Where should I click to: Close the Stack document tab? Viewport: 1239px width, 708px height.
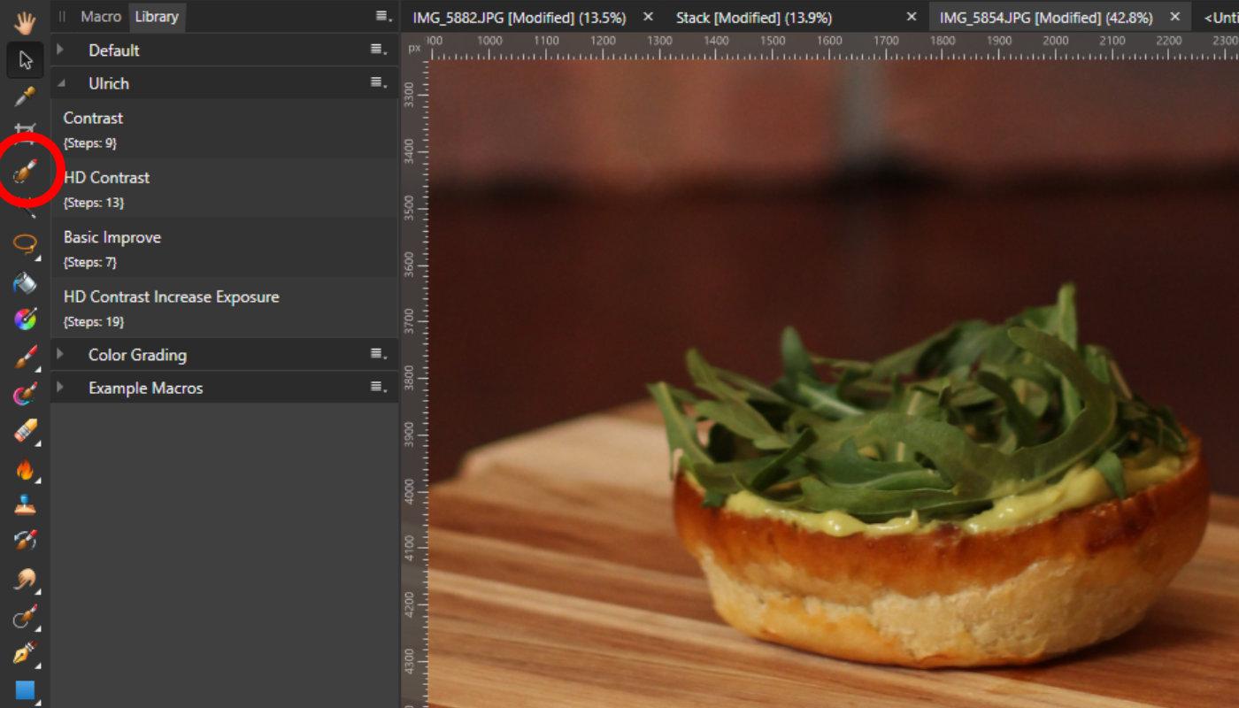pos(913,17)
